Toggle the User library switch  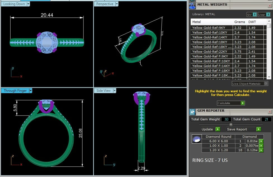[268, 15]
